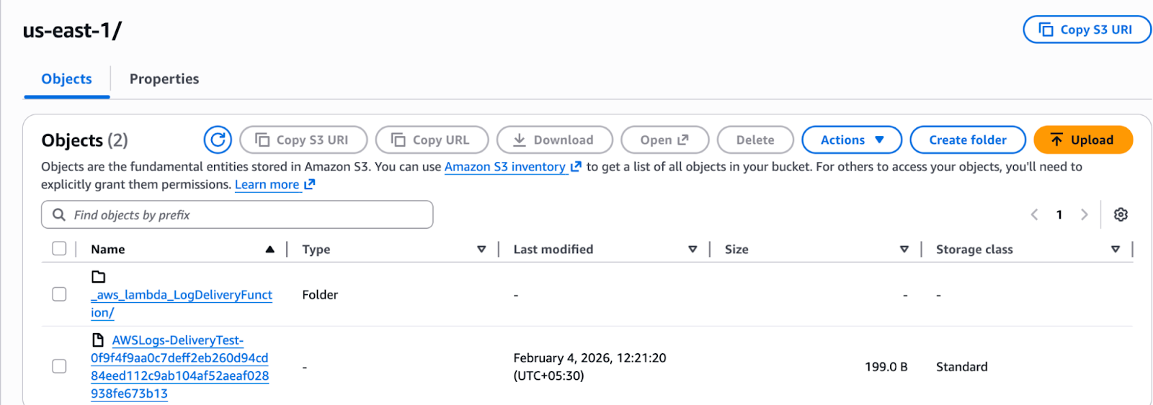
Task: Switch to the Properties tab
Action: pyautogui.click(x=164, y=79)
